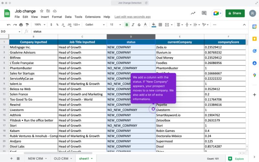259x162 pixels.
Task: Open more number formats 123 dropdown
Action: [x=76, y=25]
